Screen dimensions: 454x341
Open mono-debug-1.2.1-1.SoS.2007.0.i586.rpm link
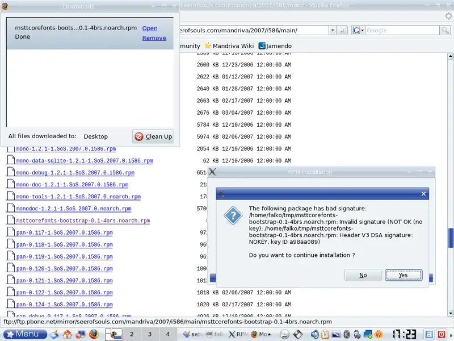click(x=75, y=173)
